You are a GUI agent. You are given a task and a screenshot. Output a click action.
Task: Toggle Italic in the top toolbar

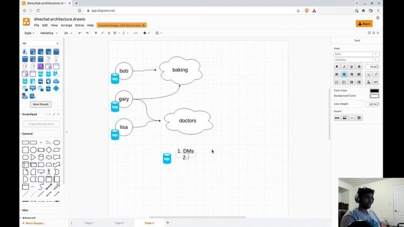[x=102, y=33]
